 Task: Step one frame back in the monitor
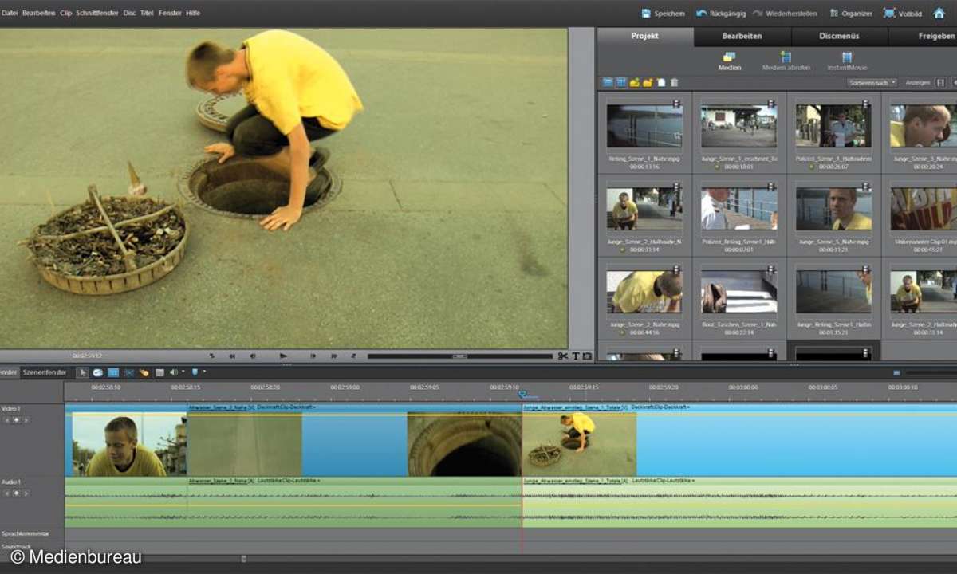click(253, 356)
